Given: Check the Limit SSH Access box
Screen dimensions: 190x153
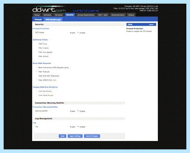Looking at the screenshot, I should pyautogui.click(x=37, y=91).
